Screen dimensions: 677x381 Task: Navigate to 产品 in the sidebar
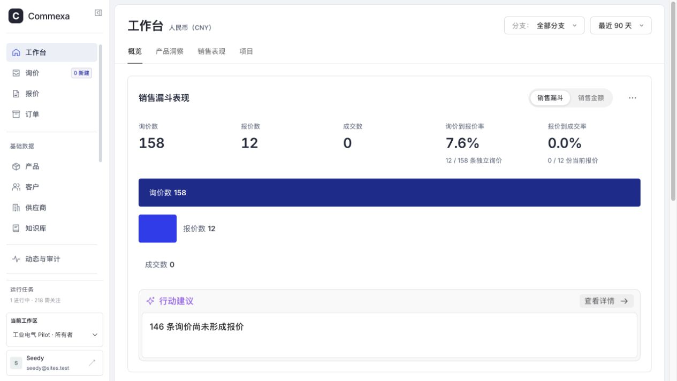click(x=52, y=166)
